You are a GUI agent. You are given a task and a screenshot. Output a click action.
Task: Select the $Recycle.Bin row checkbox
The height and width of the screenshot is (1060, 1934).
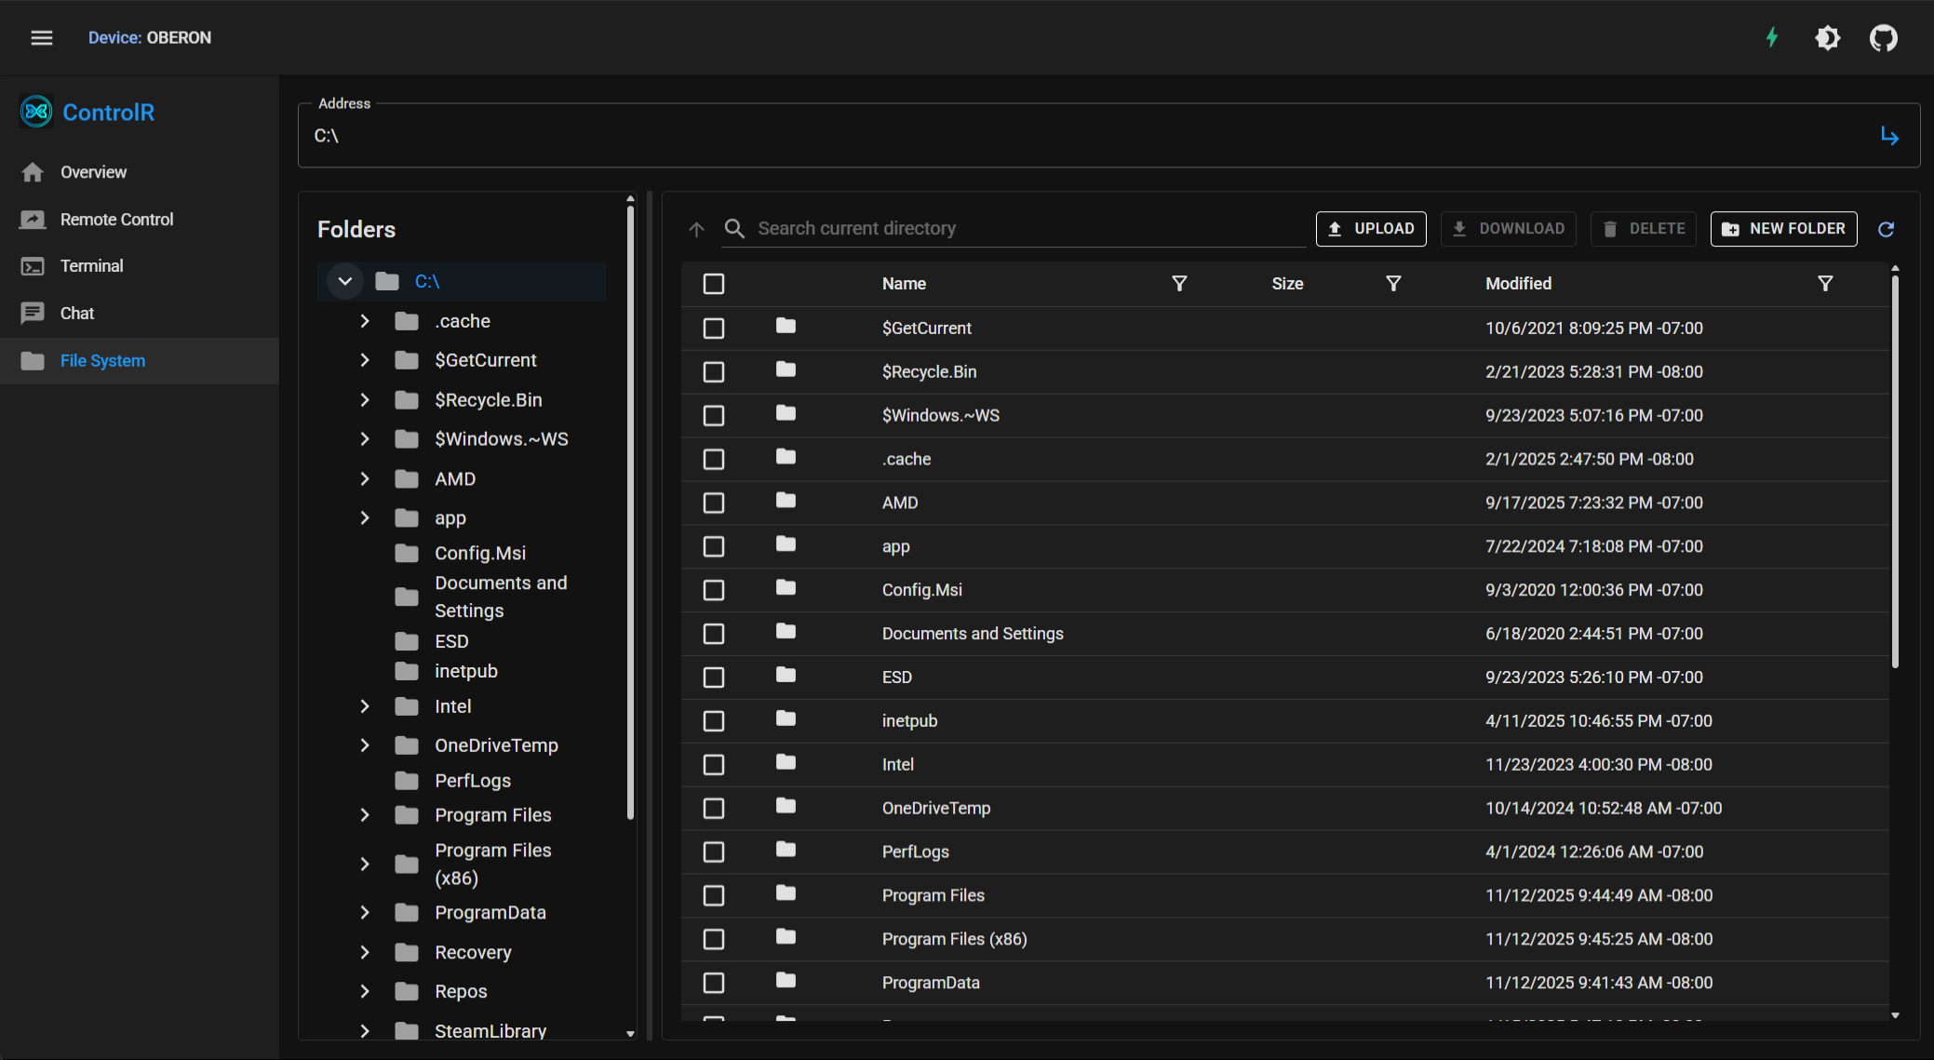pyautogui.click(x=714, y=372)
